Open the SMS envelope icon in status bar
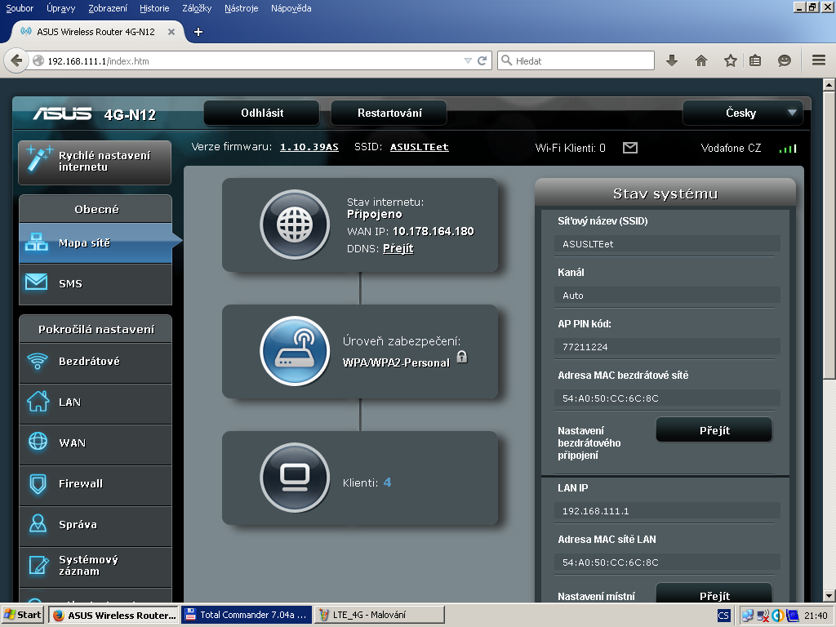The image size is (836, 627). point(629,148)
